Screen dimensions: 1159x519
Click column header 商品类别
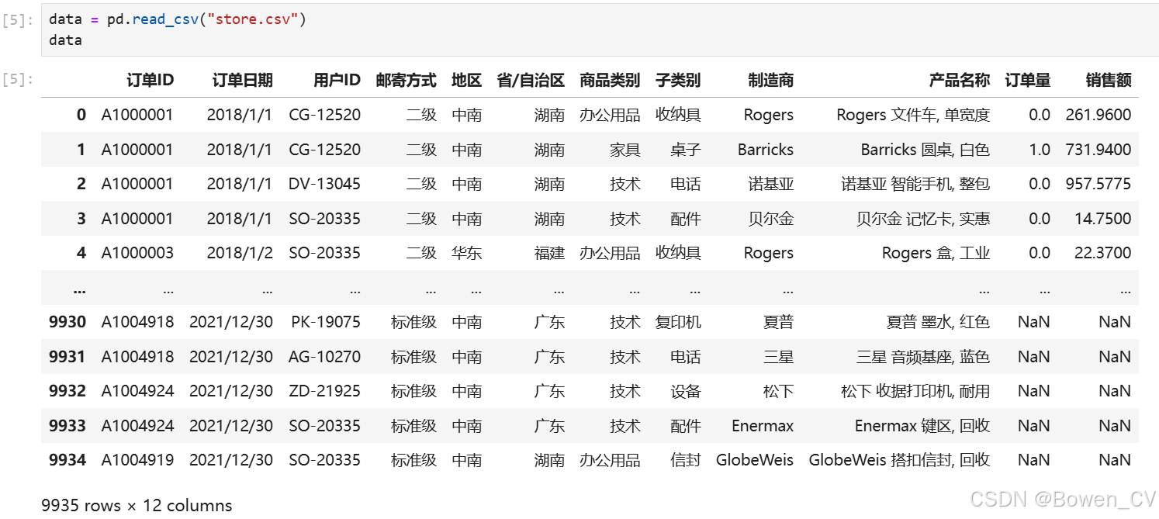(610, 80)
